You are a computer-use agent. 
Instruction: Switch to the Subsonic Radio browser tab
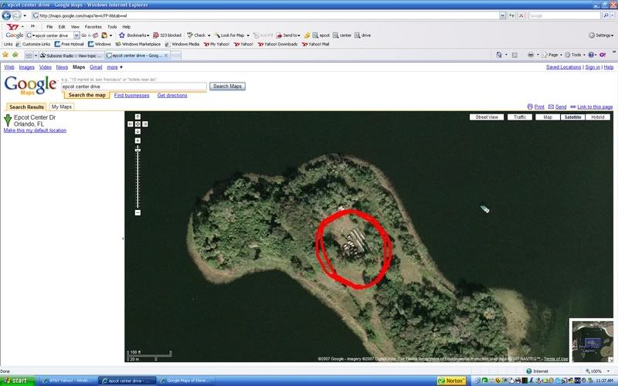pos(71,56)
